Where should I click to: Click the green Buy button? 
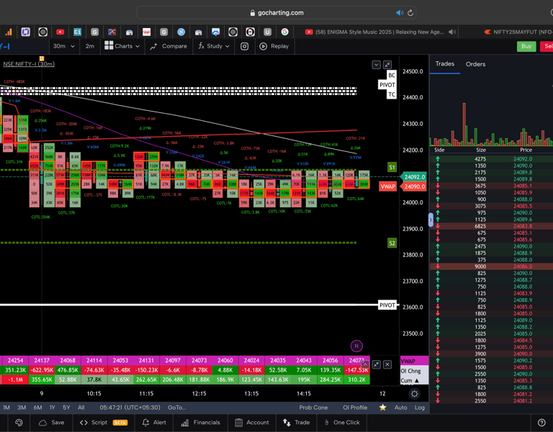(x=526, y=46)
